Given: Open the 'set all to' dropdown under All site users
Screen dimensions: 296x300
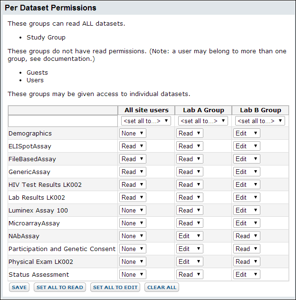Looking at the screenshot, I should point(146,121).
